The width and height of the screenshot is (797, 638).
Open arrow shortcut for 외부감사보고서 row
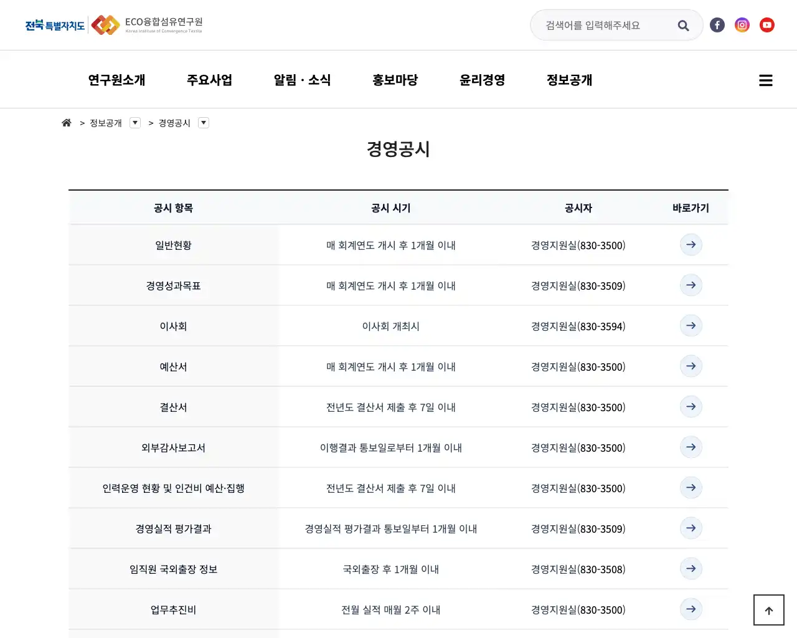pyautogui.click(x=691, y=447)
